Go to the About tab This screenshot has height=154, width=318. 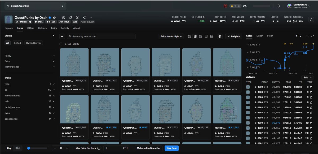[77, 28]
